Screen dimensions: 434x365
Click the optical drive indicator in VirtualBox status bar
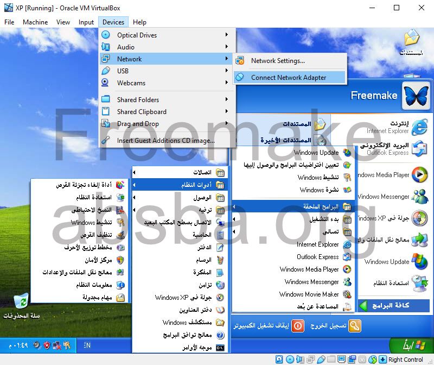(290, 360)
